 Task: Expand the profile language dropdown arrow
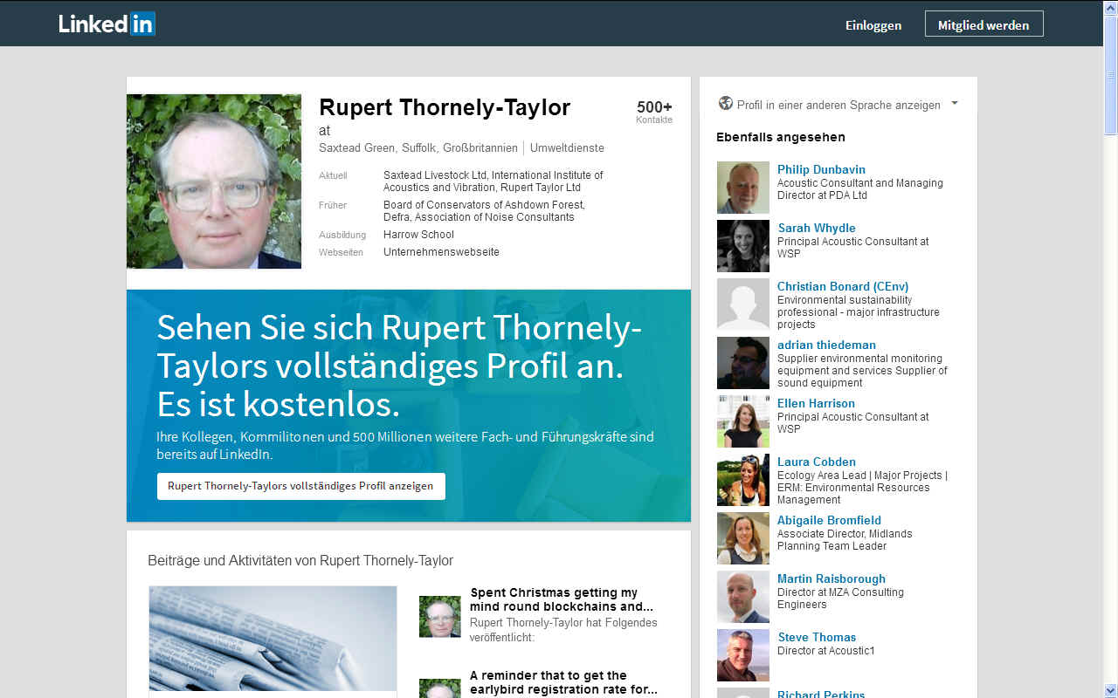point(955,103)
